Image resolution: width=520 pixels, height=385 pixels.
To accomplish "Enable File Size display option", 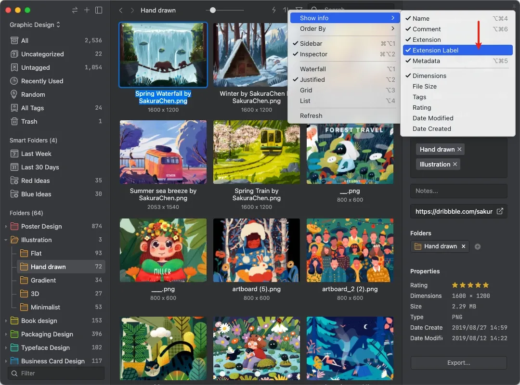I will tap(458, 87).
